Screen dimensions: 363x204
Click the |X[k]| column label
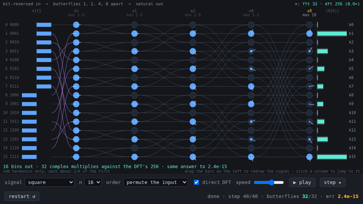[x=332, y=11]
